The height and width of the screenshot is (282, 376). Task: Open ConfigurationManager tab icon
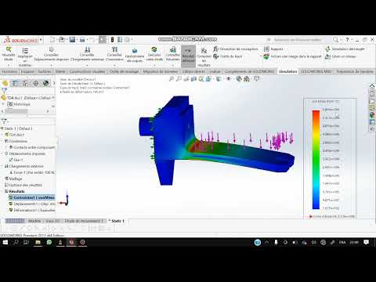click(x=26, y=83)
